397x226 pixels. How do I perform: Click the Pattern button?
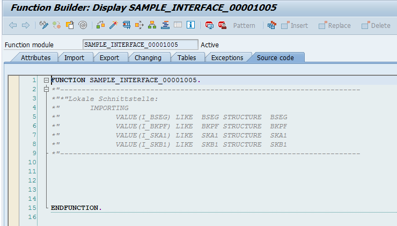click(x=244, y=26)
